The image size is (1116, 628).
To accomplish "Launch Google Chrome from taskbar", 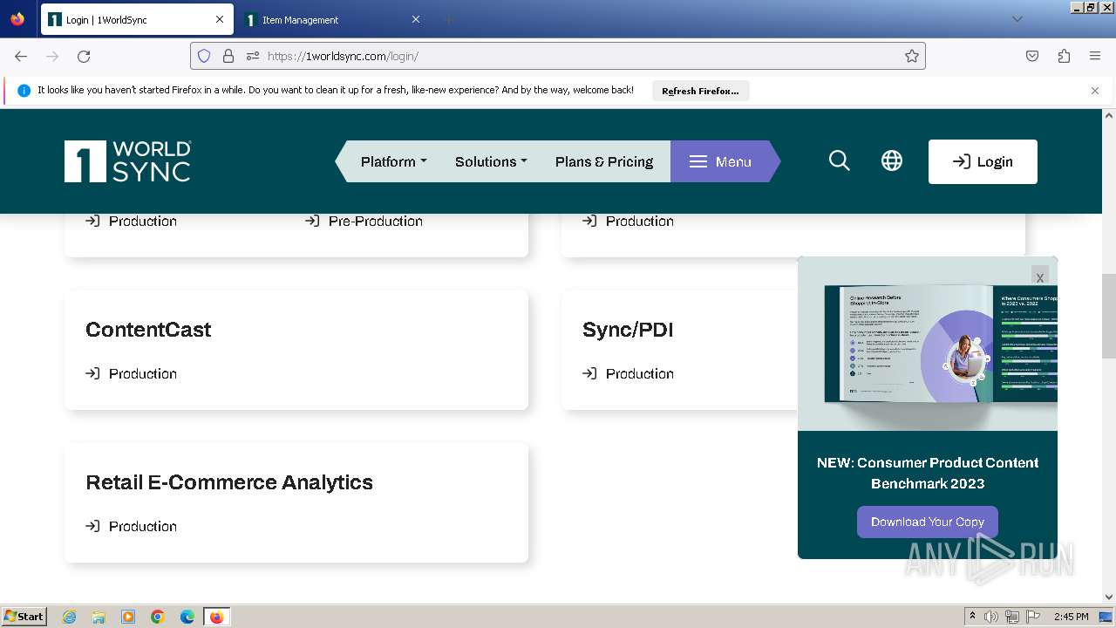I will pyautogui.click(x=158, y=617).
